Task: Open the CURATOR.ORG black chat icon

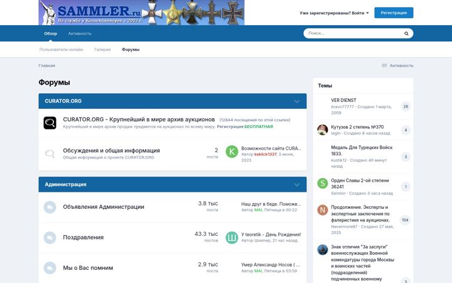Action: pos(50,123)
